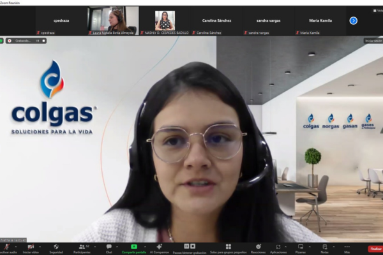Click muted mic icon on Maria Kamila label

[x=297, y=33]
